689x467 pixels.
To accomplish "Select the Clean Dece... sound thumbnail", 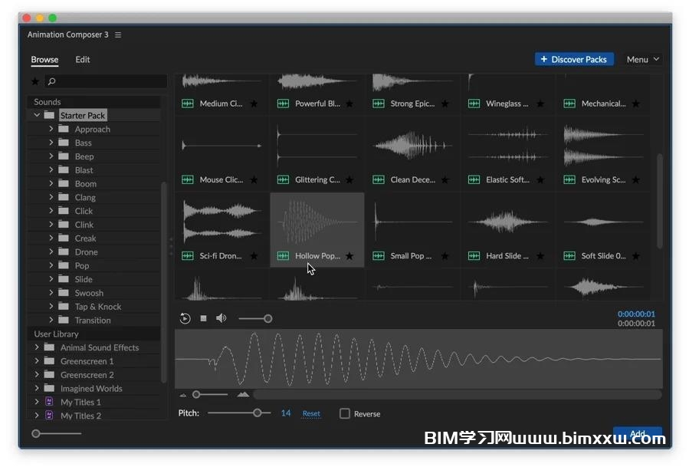I will (412, 146).
